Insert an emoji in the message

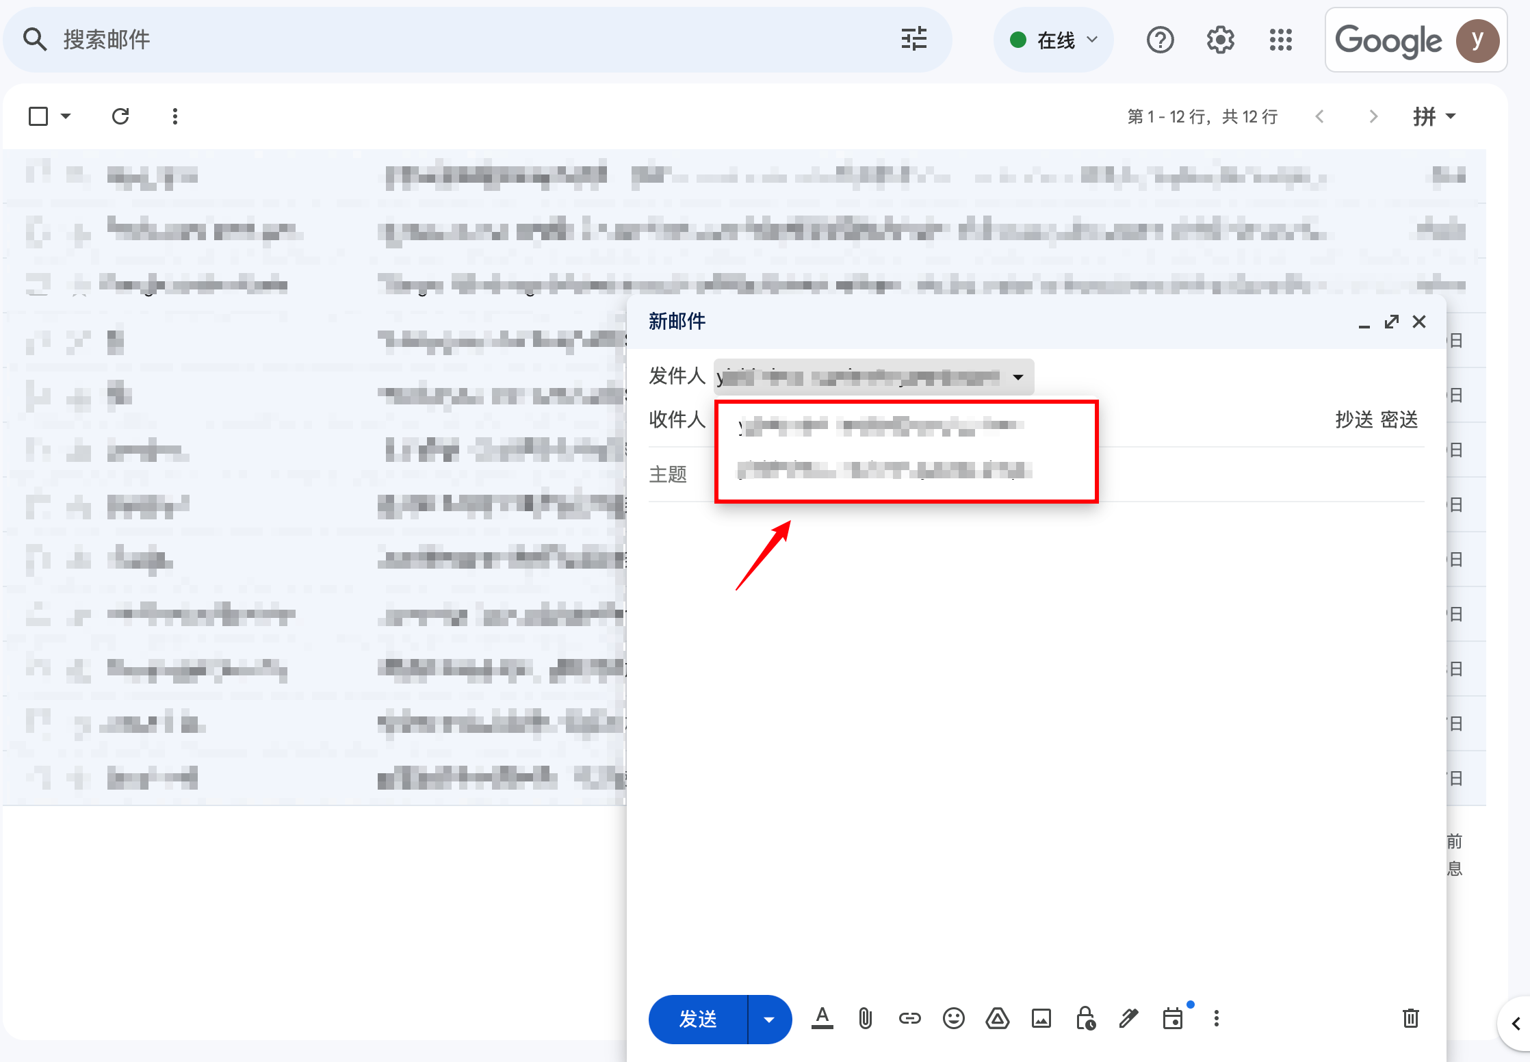tap(953, 1018)
